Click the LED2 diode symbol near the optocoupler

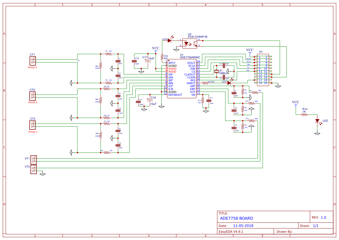pyautogui.click(x=169, y=41)
